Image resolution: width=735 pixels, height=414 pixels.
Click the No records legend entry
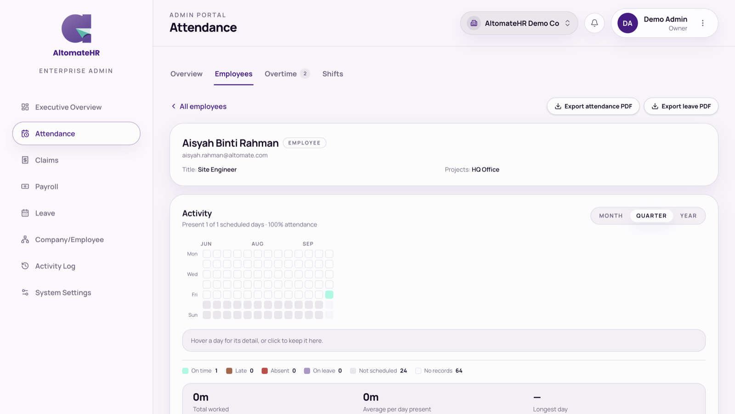pyautogui.click(x=439, y=371)
